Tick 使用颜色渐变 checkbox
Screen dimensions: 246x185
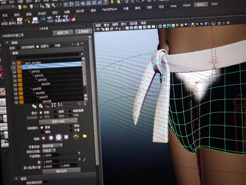(x=46, y=182)
